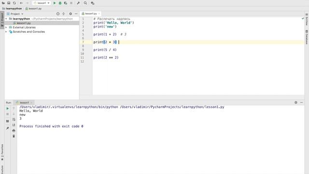Viewport: 309px width, 174px height.
Task: Click Collapse All icon in Project panel
Action: coord(63,14)
